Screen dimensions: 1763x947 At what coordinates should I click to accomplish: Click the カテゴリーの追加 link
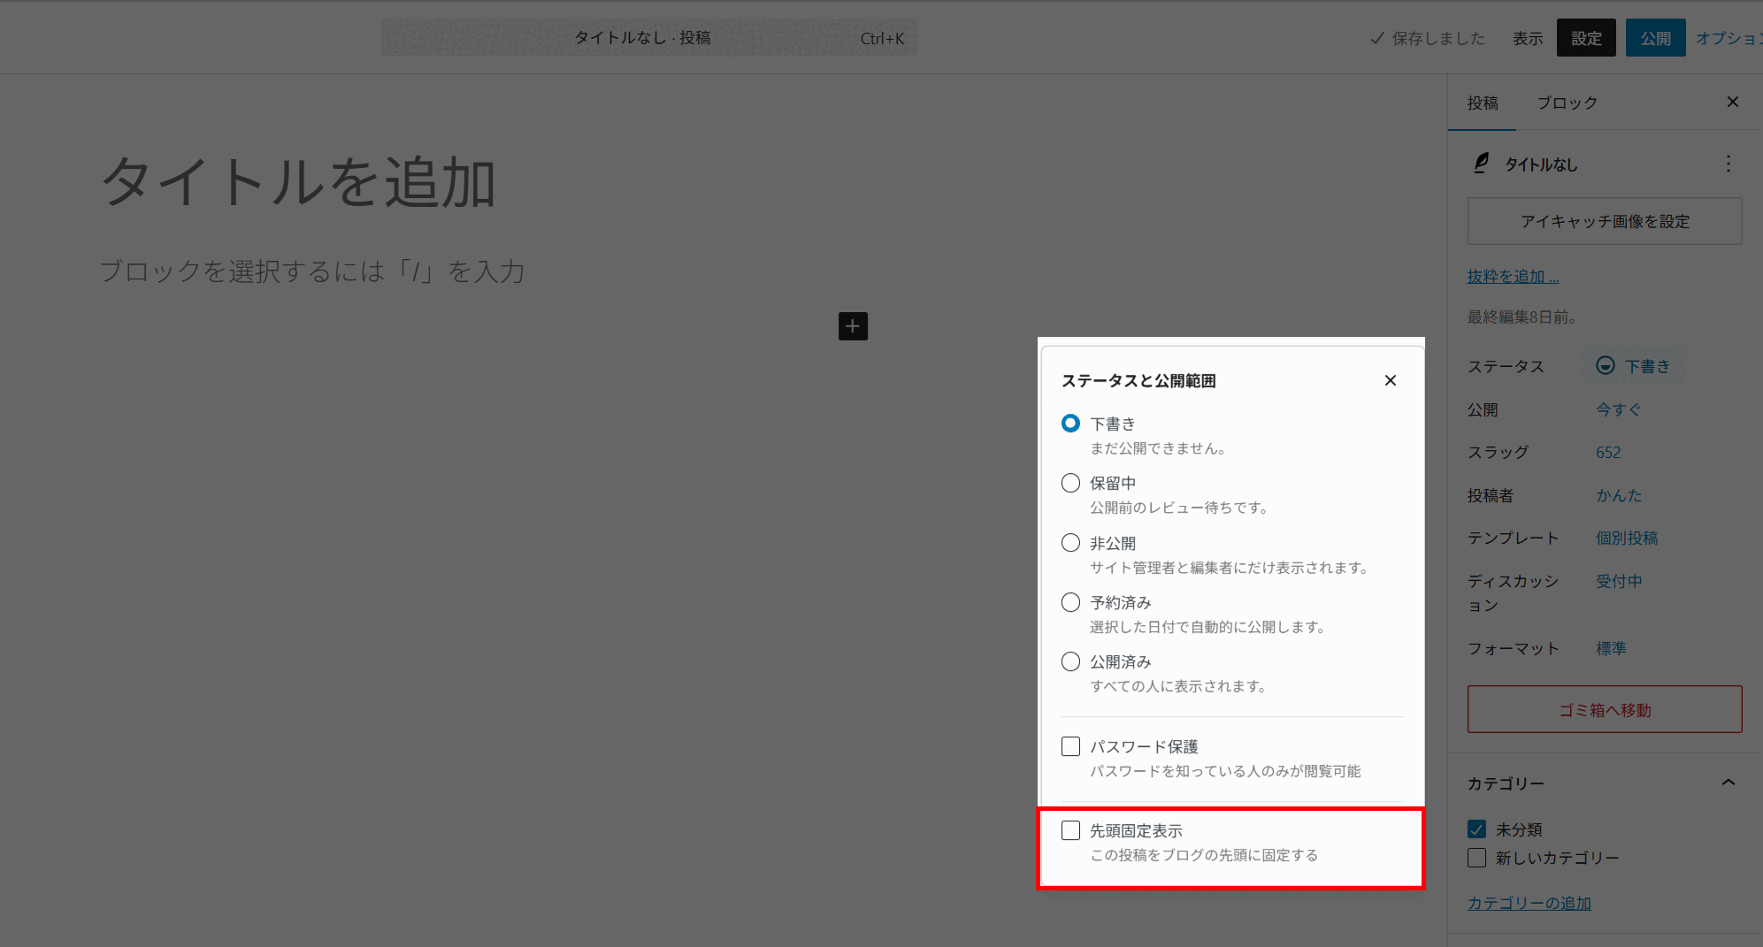1529,903
